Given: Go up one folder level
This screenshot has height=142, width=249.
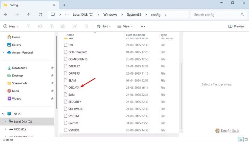Looking at the screenshot, I should coord(29,14).
